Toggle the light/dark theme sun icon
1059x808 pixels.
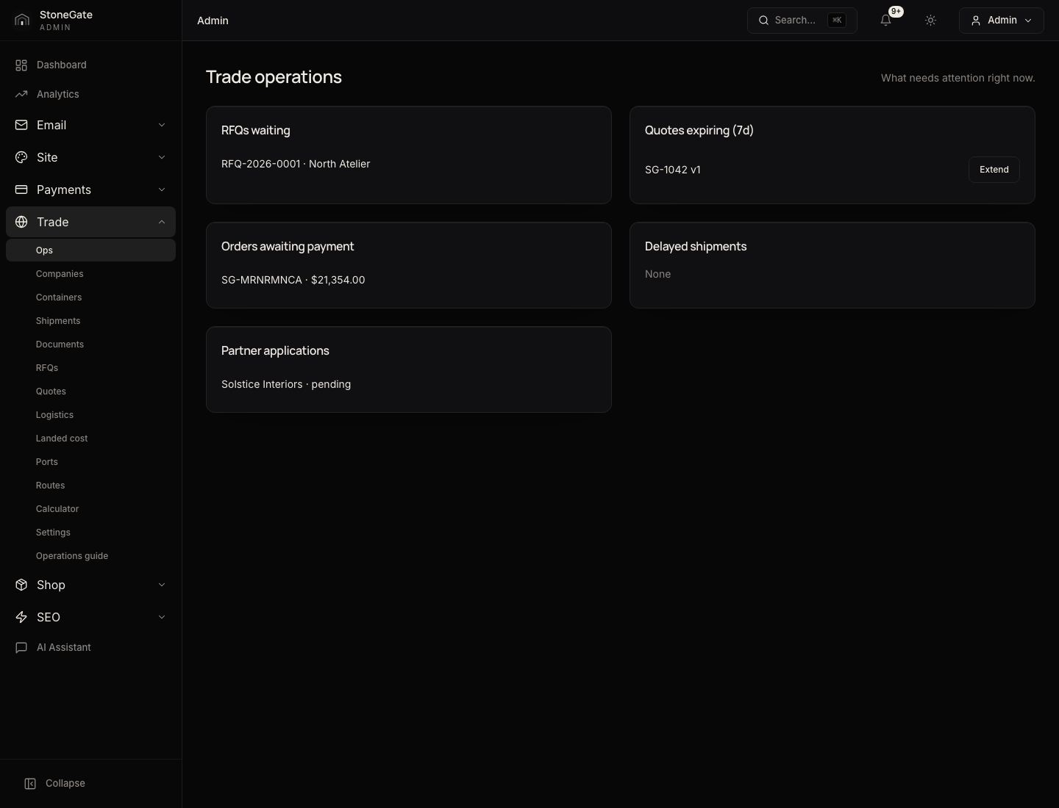(930, 21)
